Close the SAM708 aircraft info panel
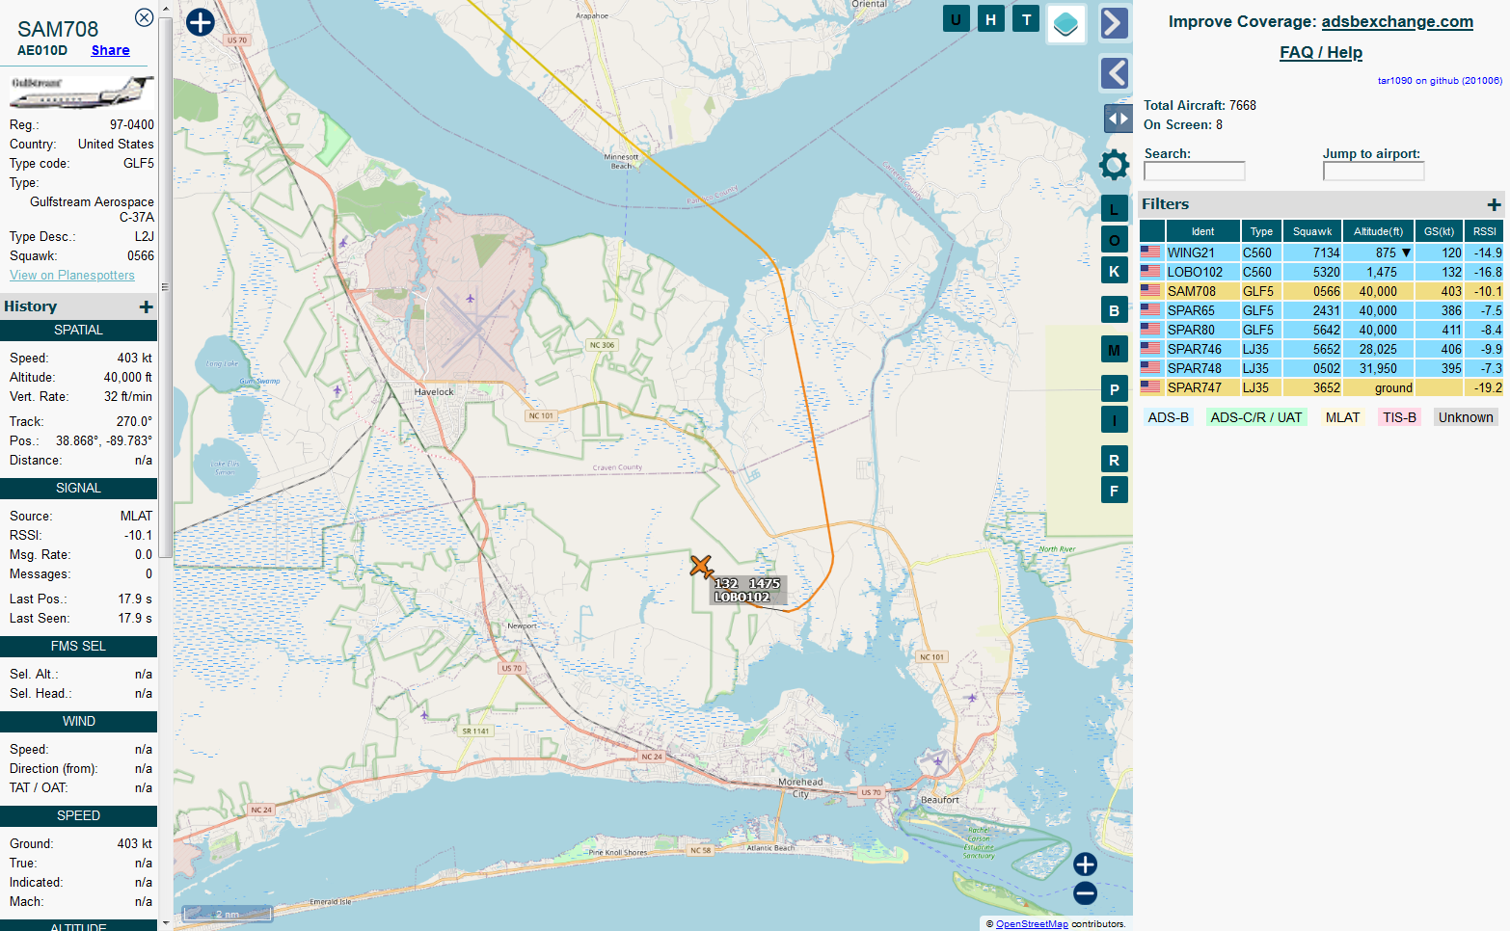1510x931 pixels. 144,17
